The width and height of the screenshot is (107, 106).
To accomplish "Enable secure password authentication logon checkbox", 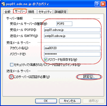I will [12, 65].
